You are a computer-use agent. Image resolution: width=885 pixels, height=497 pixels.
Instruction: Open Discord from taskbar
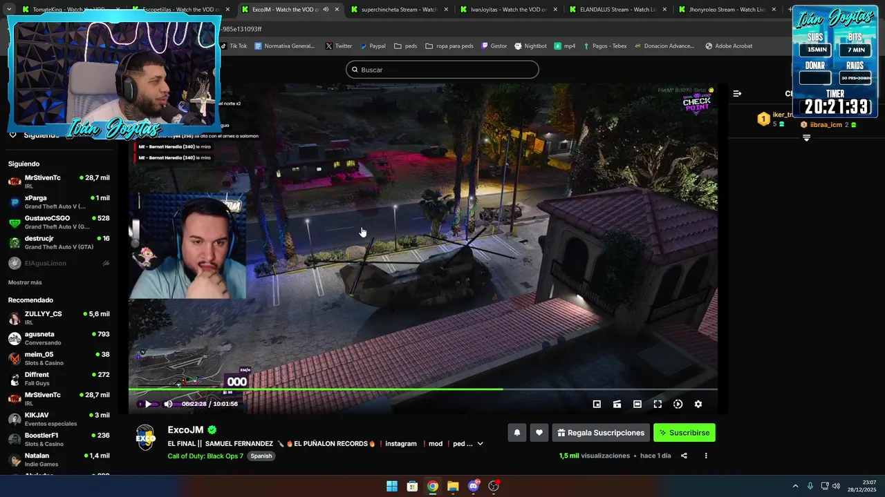474,486
